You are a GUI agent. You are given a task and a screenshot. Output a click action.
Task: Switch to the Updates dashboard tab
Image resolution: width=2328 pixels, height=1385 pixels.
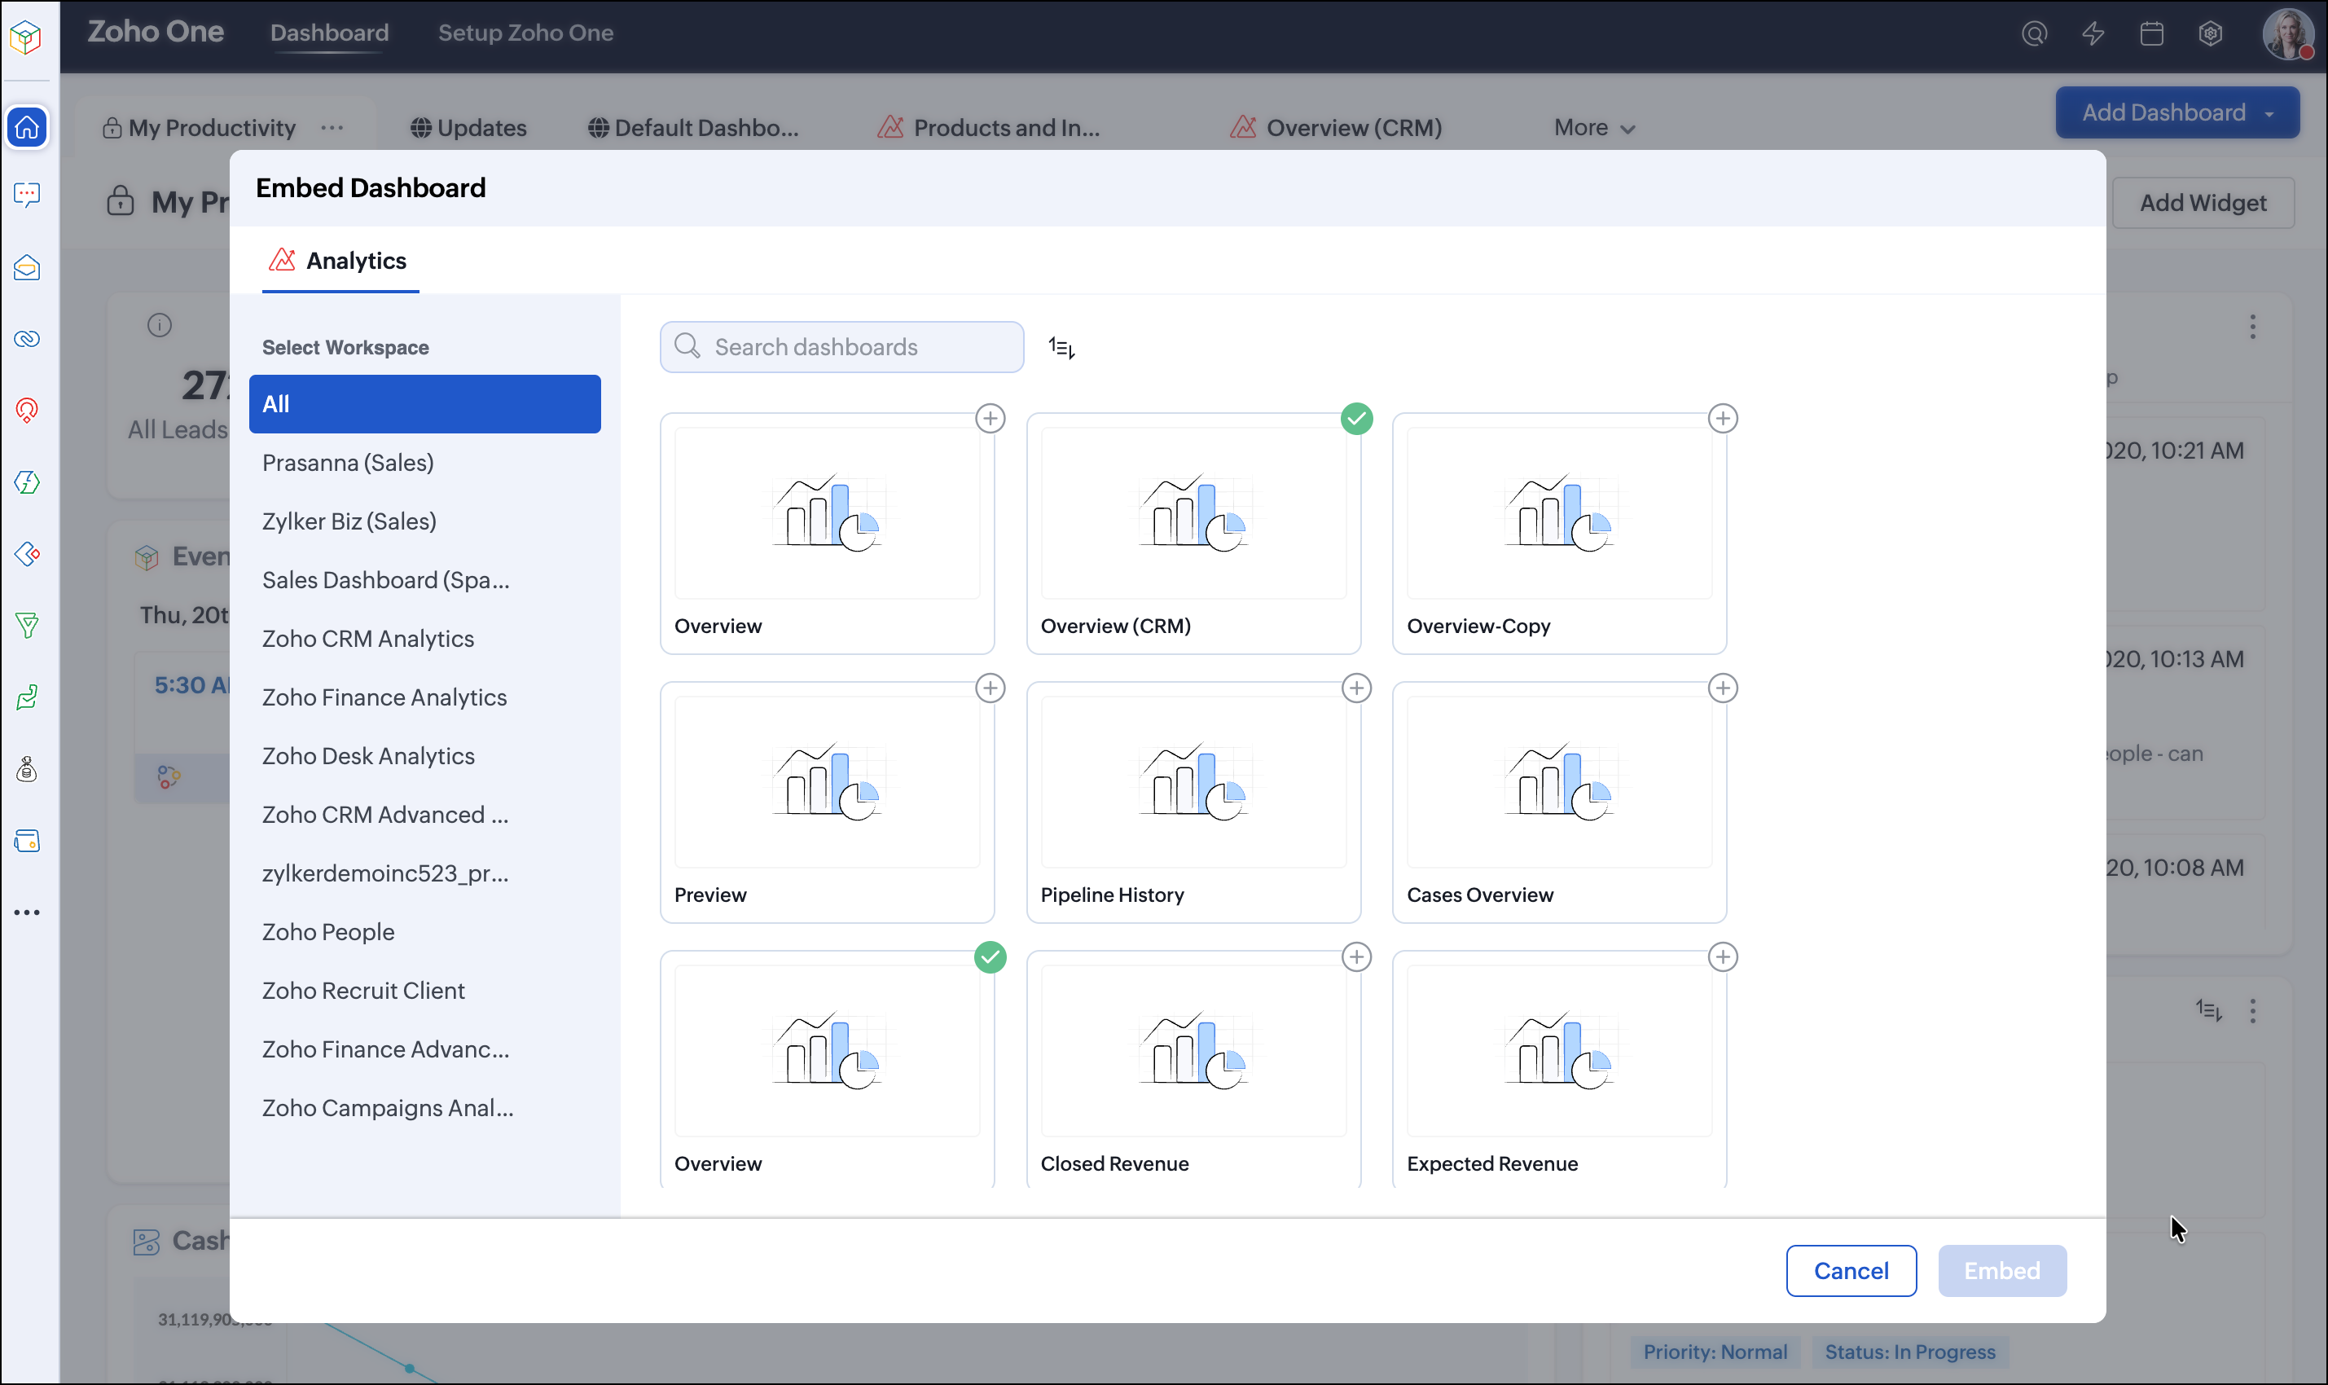point(468,128)
